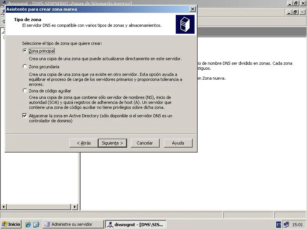This screenshot has width=307, height=230.
Task: Continue with the Siguiente button
Action: (112, 143)
